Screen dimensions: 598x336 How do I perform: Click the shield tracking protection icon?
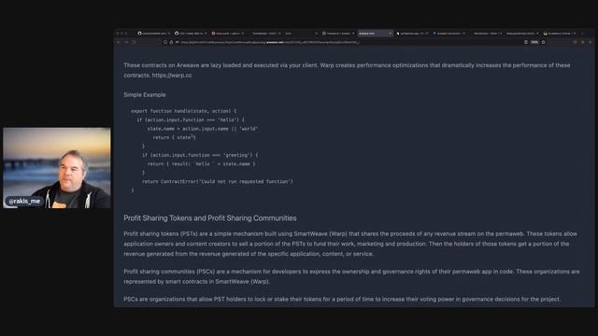pos(165,42)
